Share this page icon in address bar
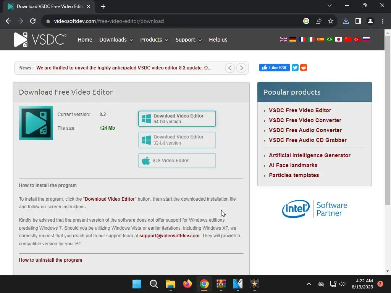 [318, 21]
